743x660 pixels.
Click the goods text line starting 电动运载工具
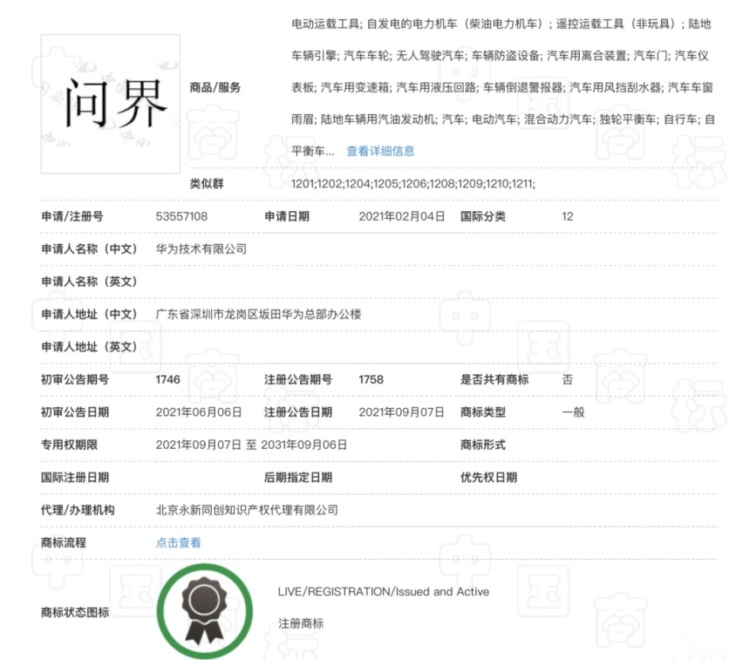point(501,24)
